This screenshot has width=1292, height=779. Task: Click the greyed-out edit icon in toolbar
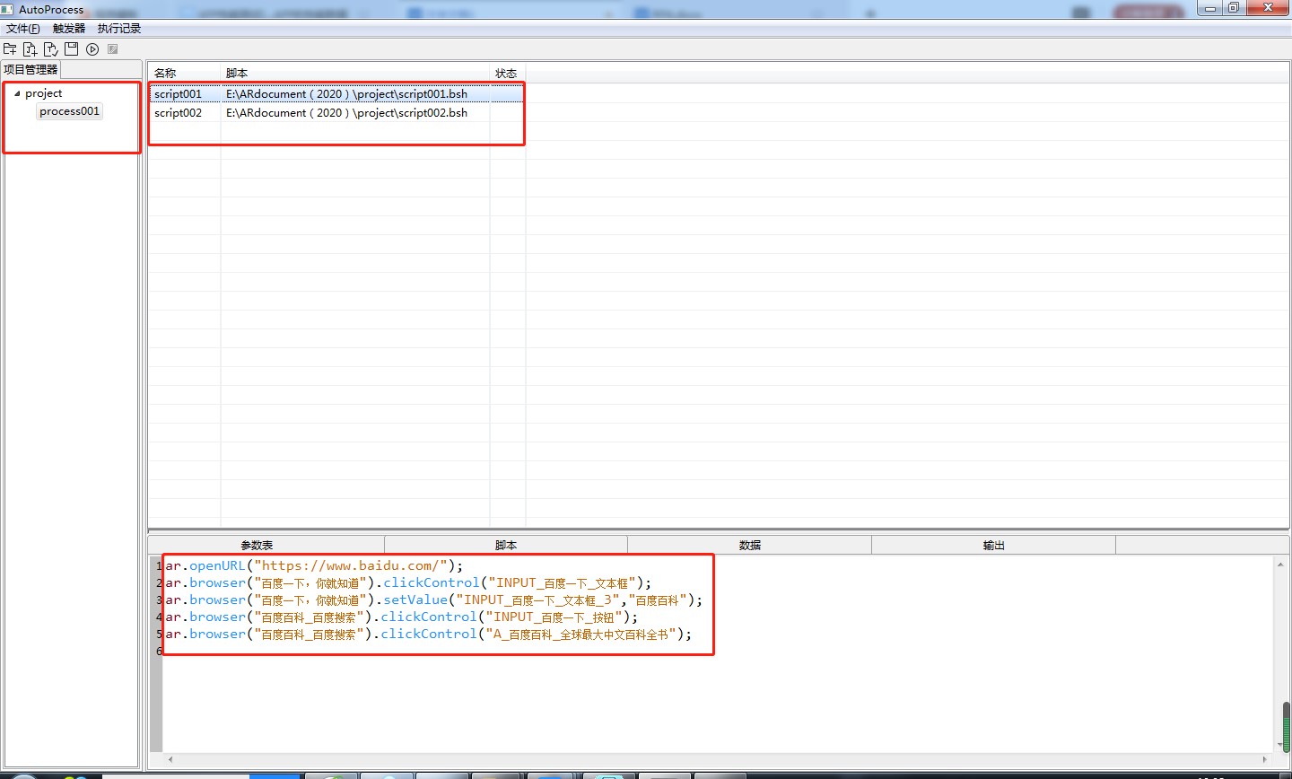pyautogui.click(x=113, y=48)
